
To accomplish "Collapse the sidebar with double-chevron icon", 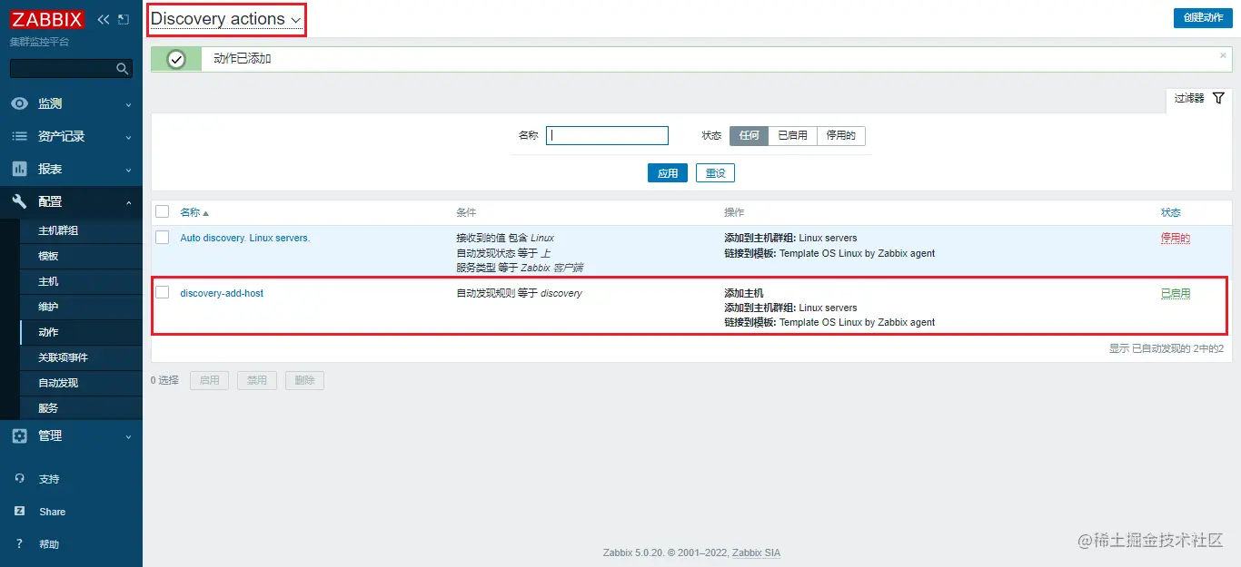I will point(104,19).
